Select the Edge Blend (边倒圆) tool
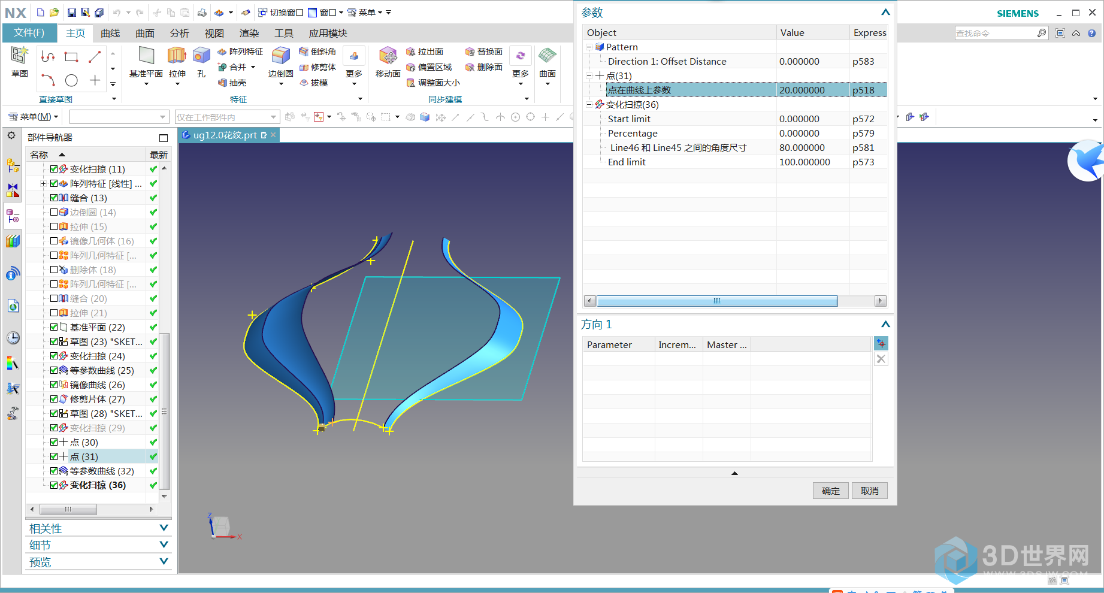The image size is (1104, 593). tap(280, 62)
